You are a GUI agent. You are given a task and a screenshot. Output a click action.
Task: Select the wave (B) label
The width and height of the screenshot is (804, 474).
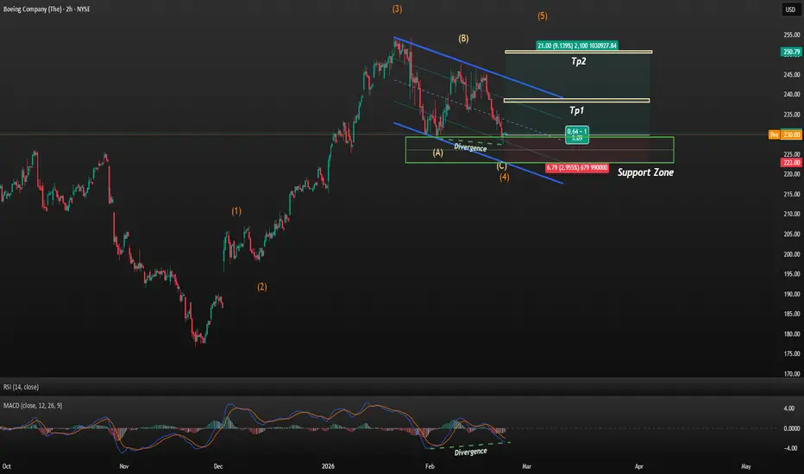[x=463, y=39]
